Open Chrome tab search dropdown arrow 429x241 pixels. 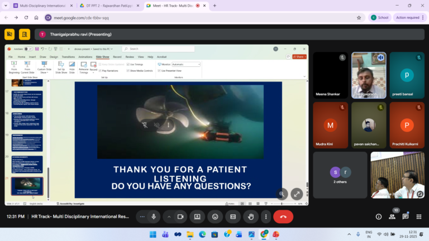click(x=6, y=6)
